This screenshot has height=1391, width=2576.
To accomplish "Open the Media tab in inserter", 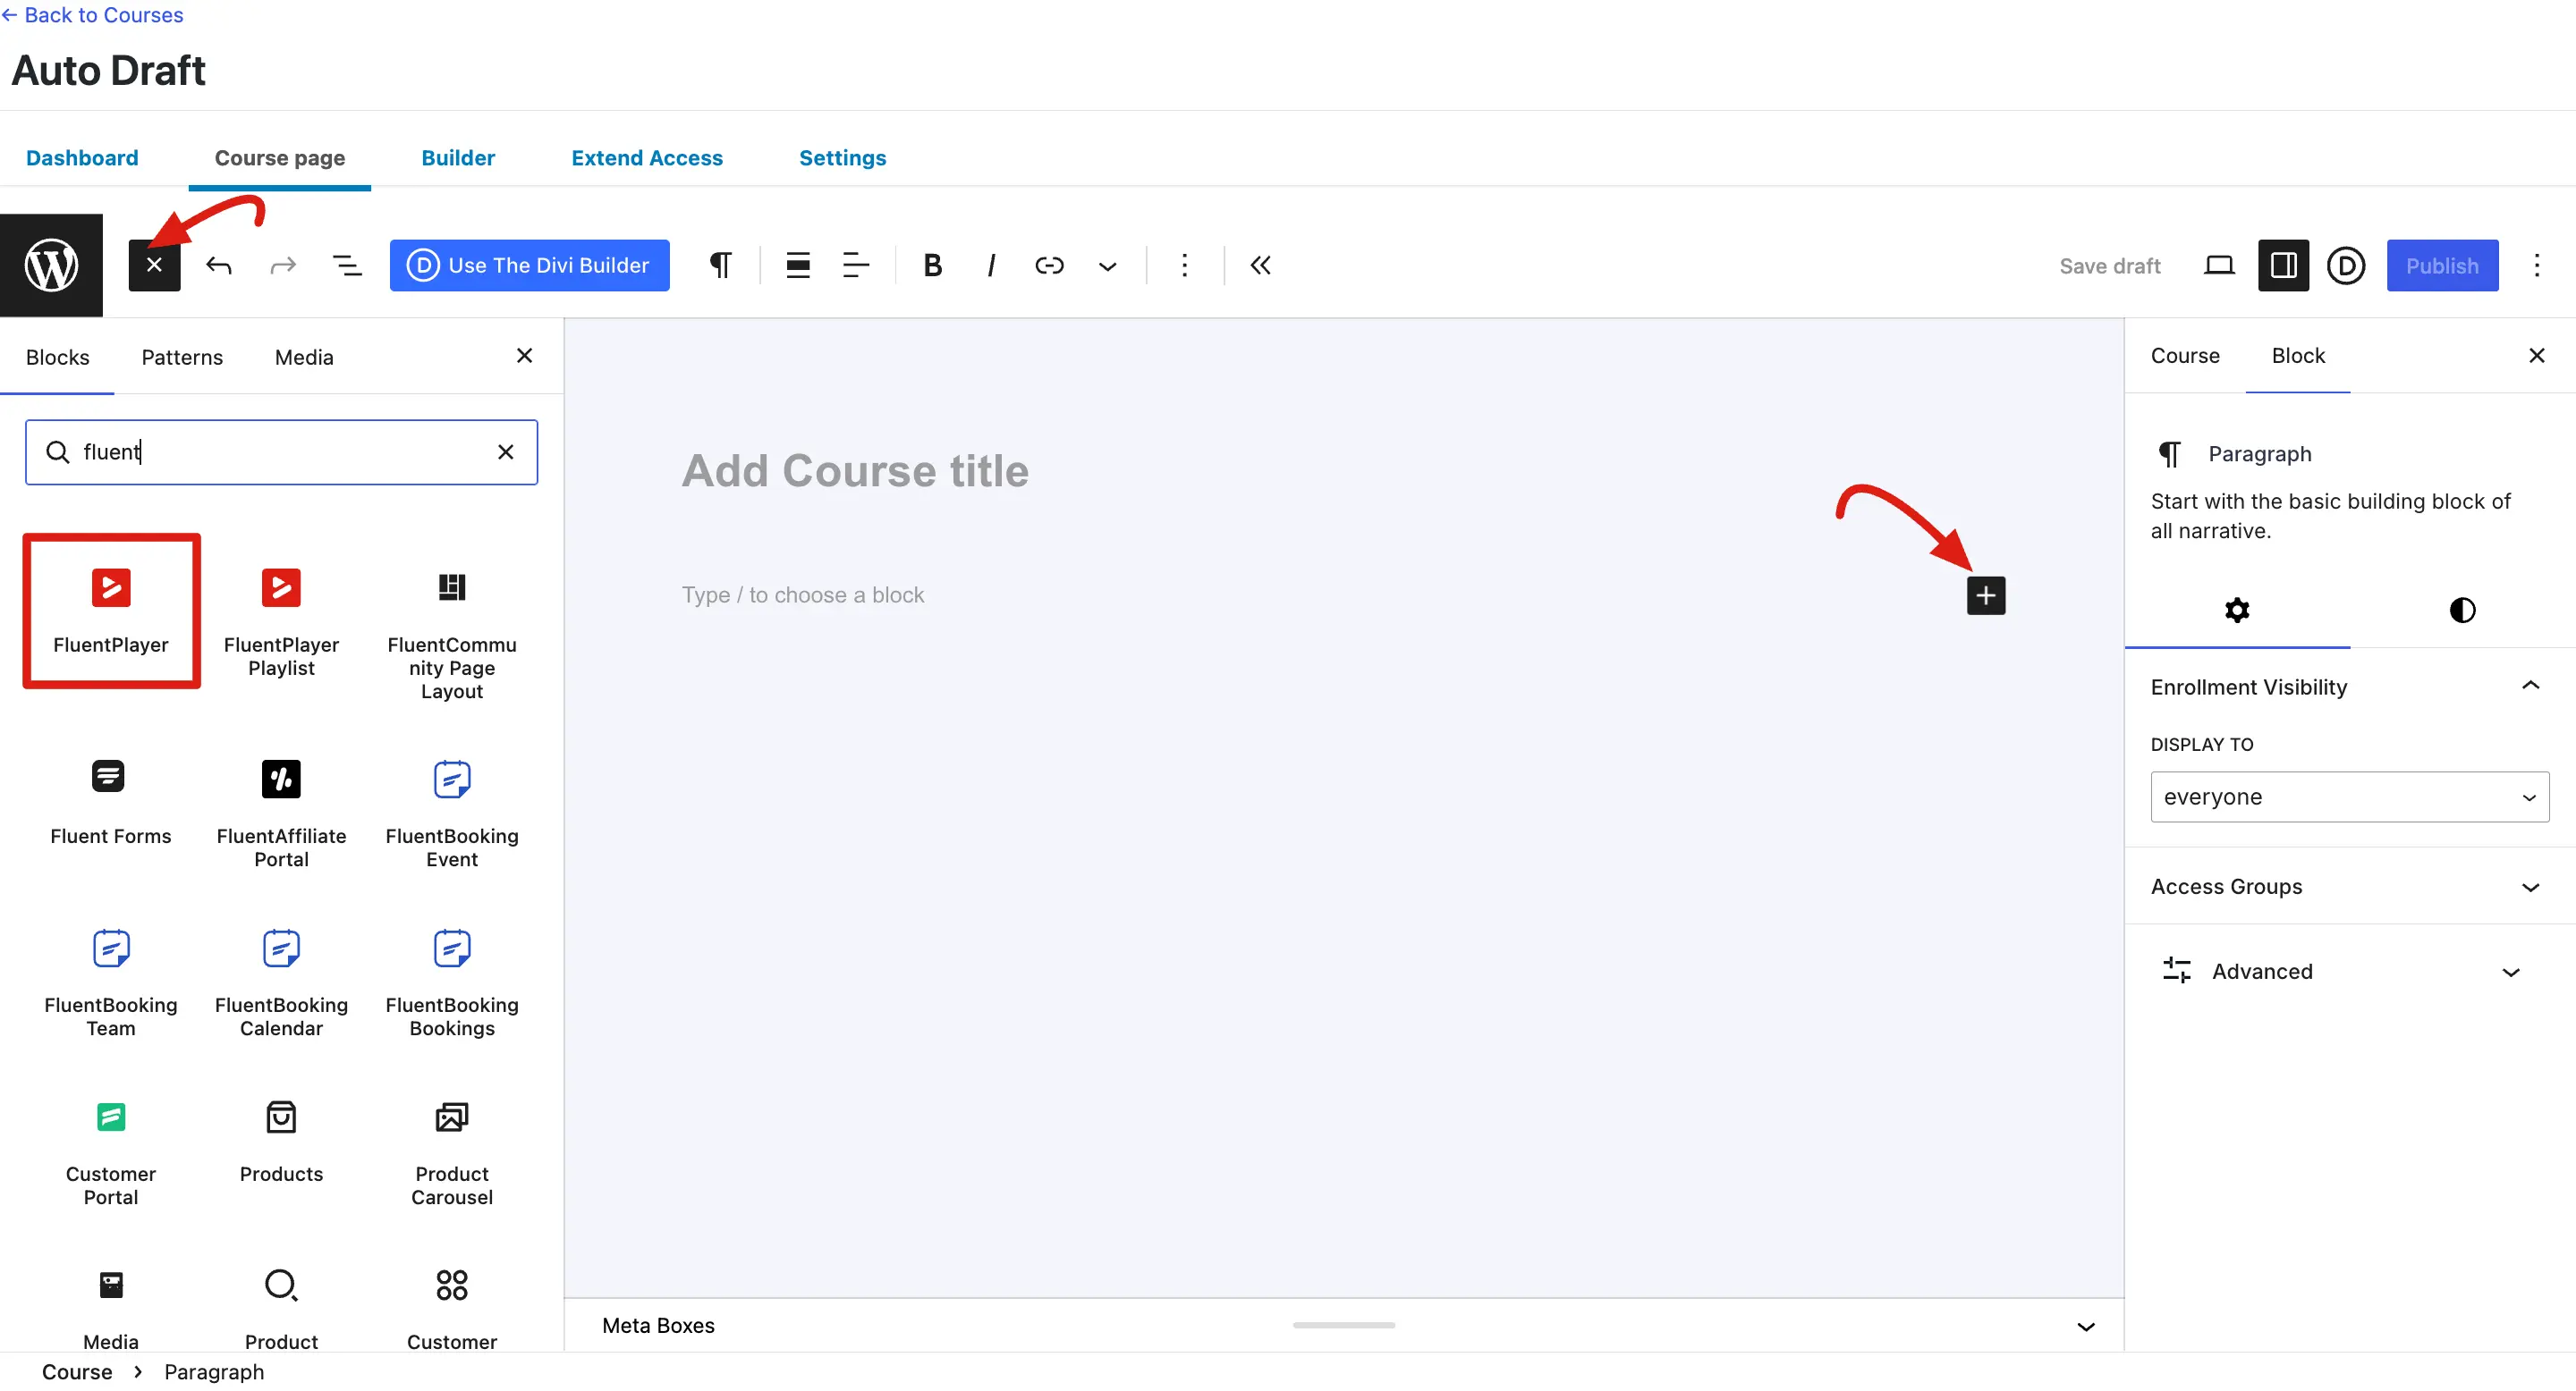I will pos(304,357).
